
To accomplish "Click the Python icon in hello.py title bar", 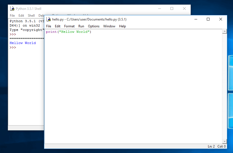I will point(49,19).
